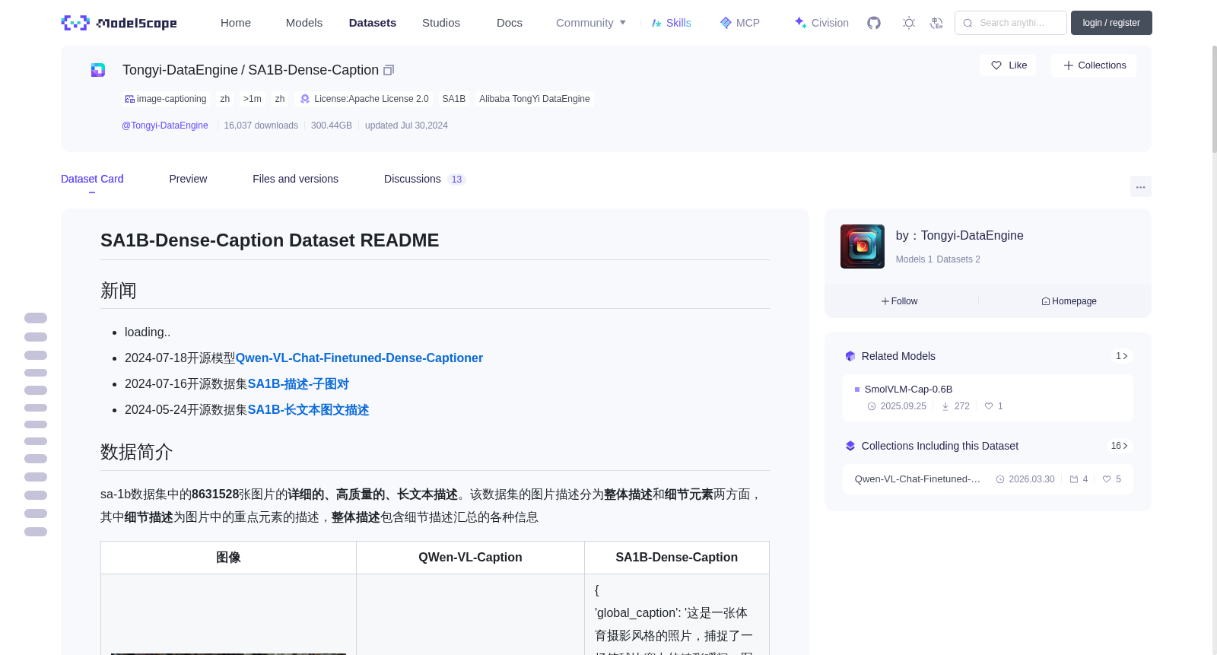Viewport: 1217px width, 655px height.
Task: Click the login / register button
Action: tap(1111, 23)
